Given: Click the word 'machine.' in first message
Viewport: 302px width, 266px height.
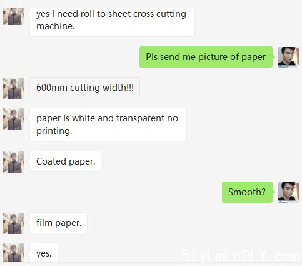Looking at the screenshot, I should [56, 26].
